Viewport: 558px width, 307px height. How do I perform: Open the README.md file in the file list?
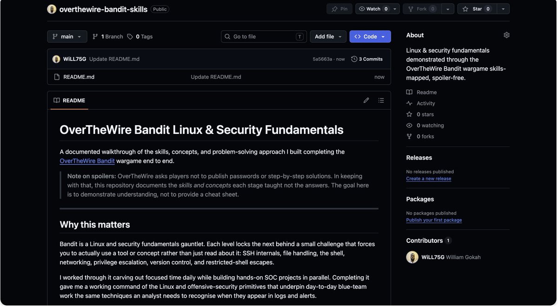(79, 77)
